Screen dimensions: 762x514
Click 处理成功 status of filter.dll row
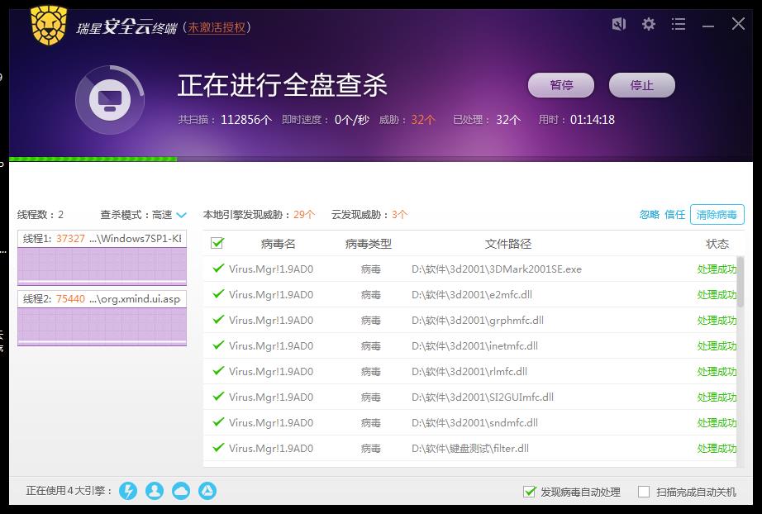(x=717, y=449)
